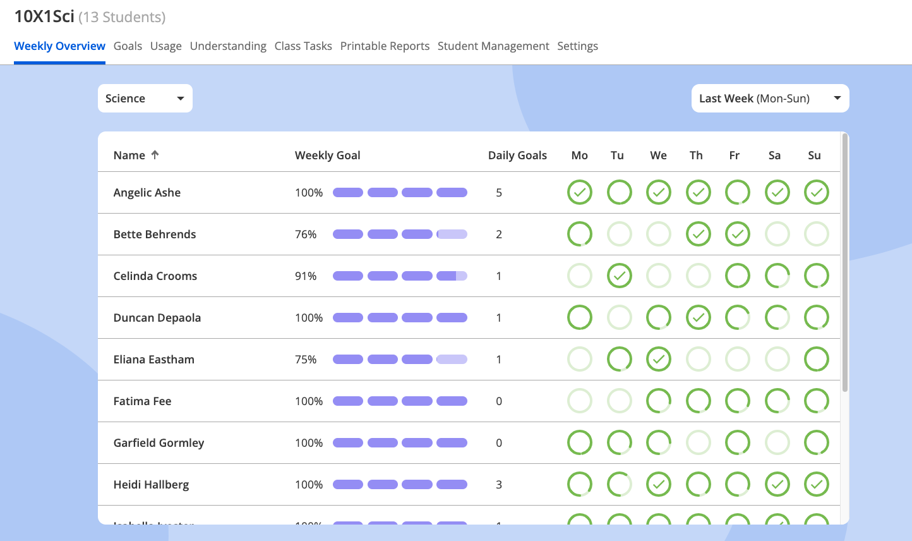
Task: Go to the Student Management tab
Action: pyautogui.click(x=493, y=46)
